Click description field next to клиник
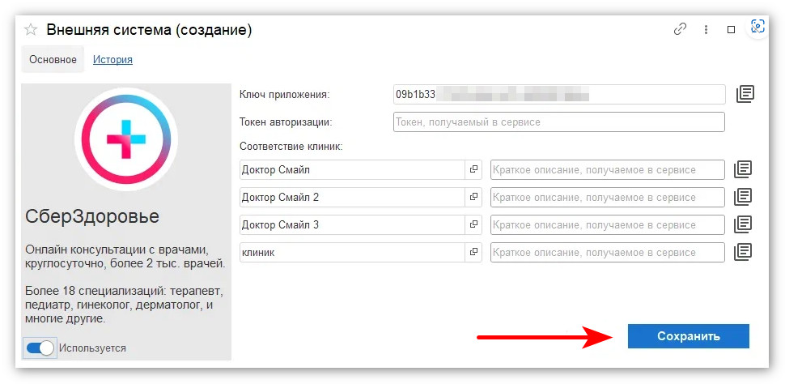The width and height of the screenshot is (785, 384). (x=608, y=253)
